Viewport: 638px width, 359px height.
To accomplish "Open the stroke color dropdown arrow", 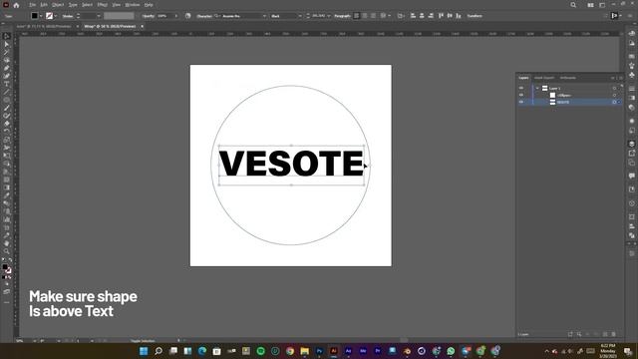I will tap(56, 16).
